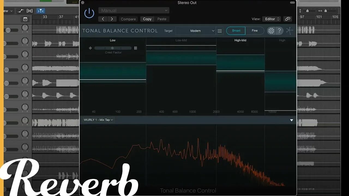Adjust the second track's pan knob
349x196 pixels.
point(25,41)
